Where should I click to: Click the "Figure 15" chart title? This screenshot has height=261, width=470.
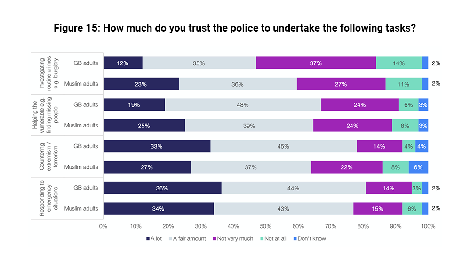click(235, 28)
